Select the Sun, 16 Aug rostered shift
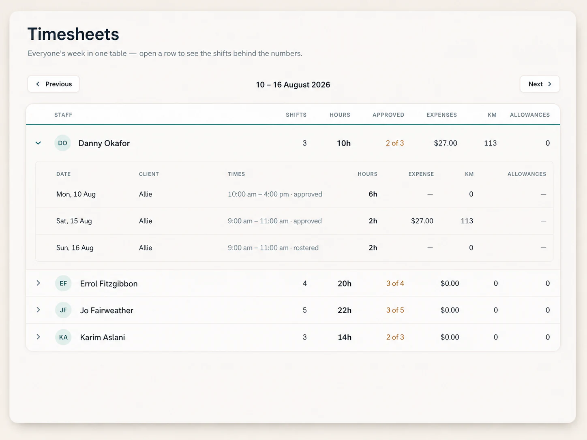 click(294, 248)
